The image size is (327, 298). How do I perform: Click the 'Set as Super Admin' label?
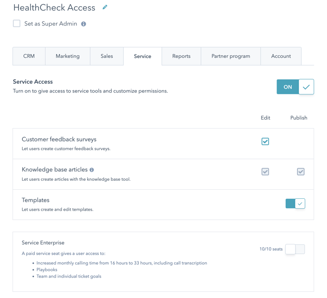click(x=51, y=24)
